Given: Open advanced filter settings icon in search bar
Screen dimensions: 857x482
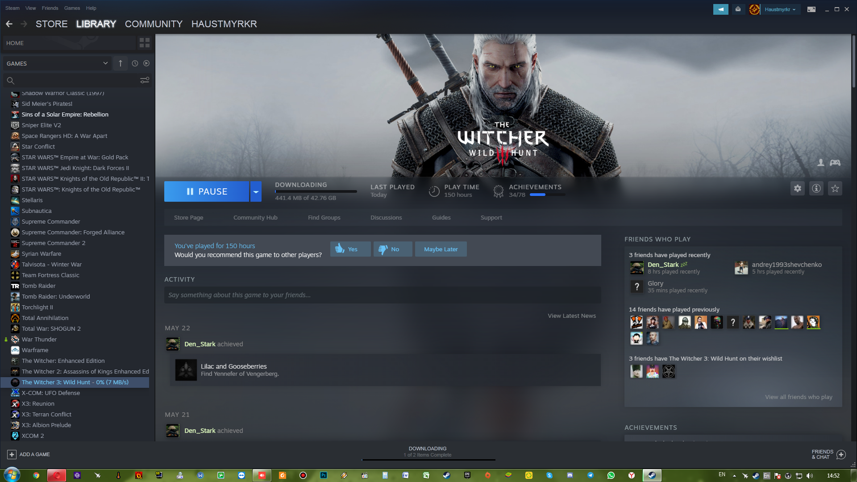Looking at the screenshot, I should tap(145, 80).
